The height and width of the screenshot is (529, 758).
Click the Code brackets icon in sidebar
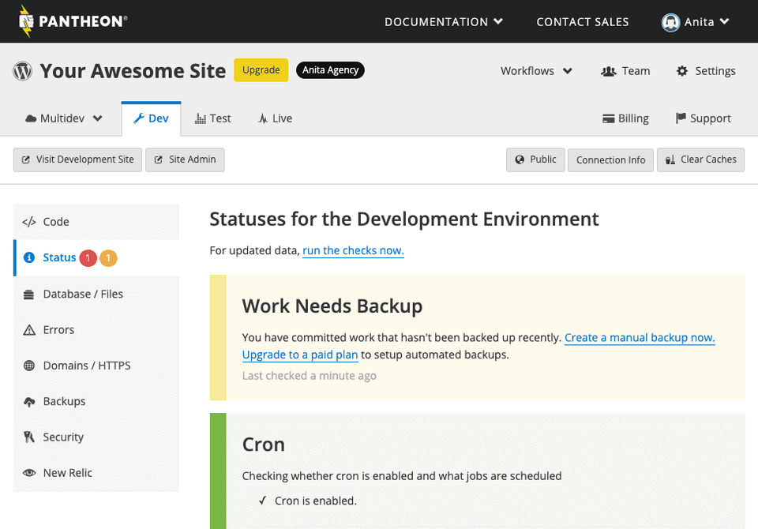pyautogui.click(x=29, y=222)
